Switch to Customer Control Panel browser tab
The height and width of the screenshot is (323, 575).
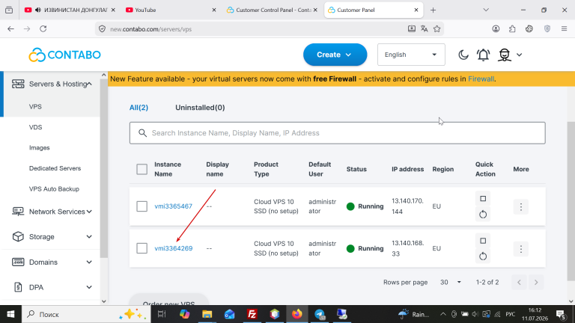click(271, 10)
